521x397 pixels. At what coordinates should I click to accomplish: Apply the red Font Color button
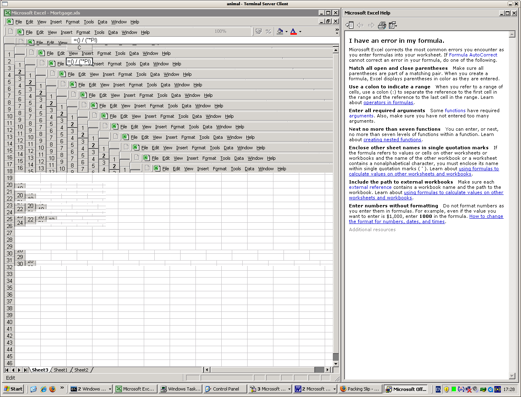(x=293, y=31)
